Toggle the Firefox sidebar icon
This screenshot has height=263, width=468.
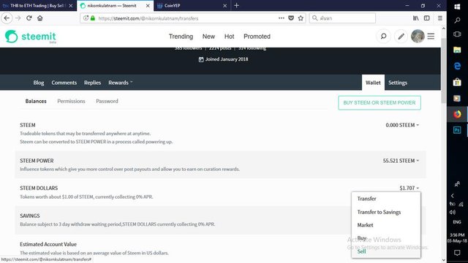[427, 18]
